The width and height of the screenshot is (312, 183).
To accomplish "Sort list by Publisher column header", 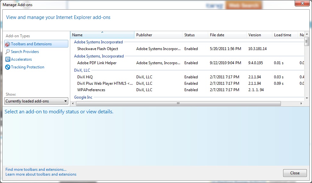I will (x=158, y=35).
